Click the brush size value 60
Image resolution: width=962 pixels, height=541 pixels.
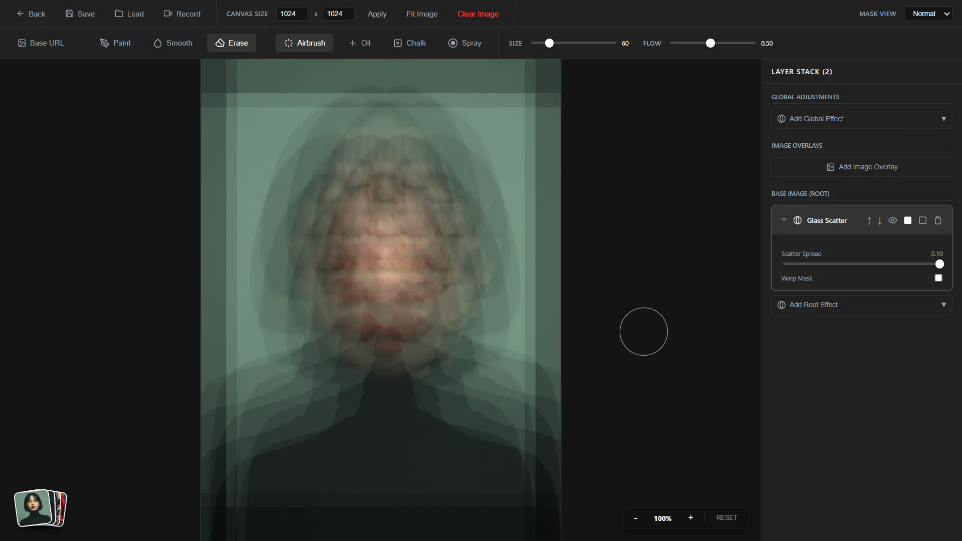click(625, 44)
